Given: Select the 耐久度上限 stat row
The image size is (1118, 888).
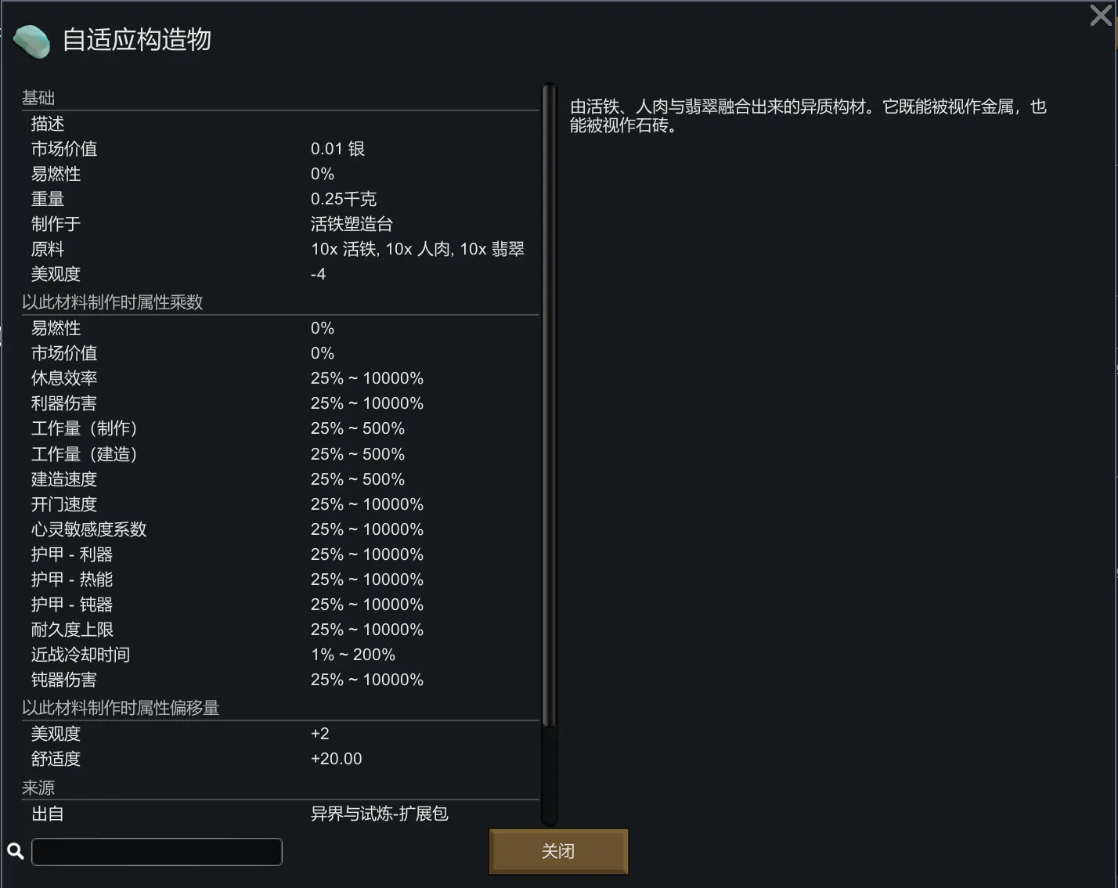Looking at the screenshot, I should (x=280, y=630).
